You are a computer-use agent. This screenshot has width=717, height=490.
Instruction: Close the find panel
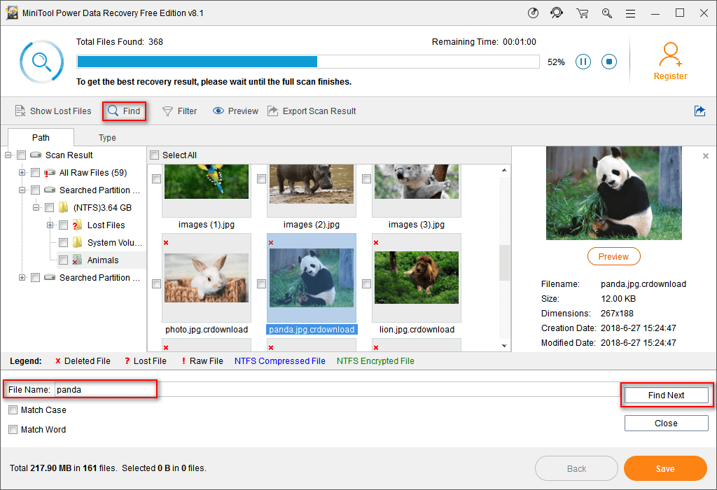pyautogui.click(x=667, y=423)
